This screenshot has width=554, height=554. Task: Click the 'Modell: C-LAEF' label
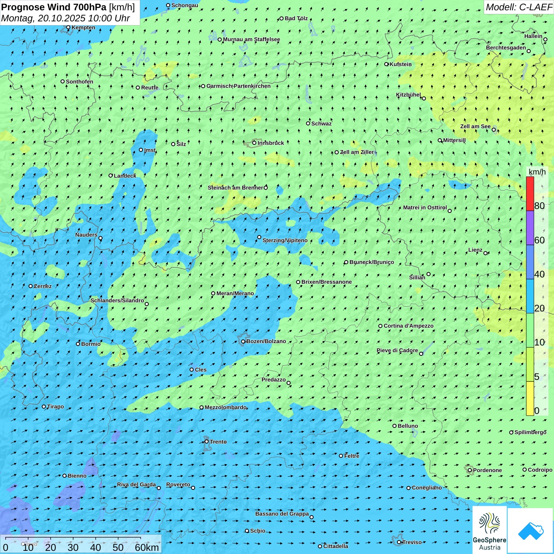pyautogui.click(x=518, y=7)
